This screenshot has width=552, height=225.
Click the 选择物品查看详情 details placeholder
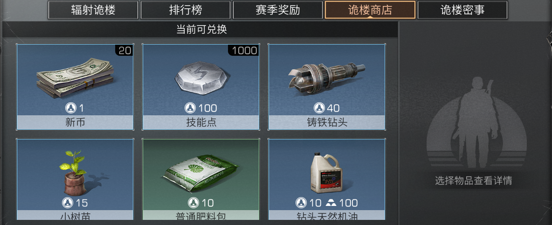click(x=474, y=181)
